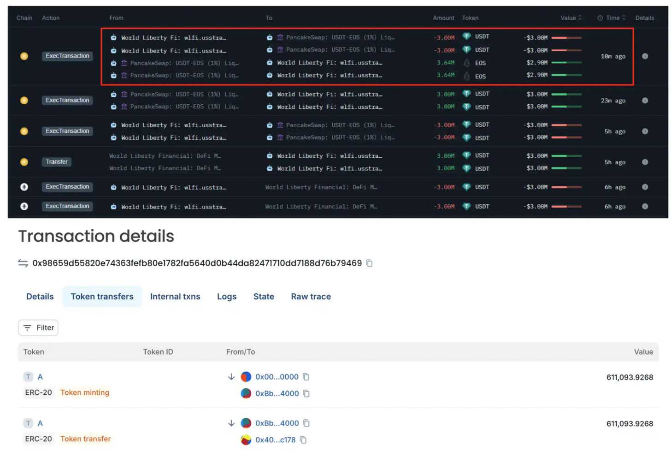Open details info icon for 10m ago row
Screen dimensions: 671x451
[645, 56]
